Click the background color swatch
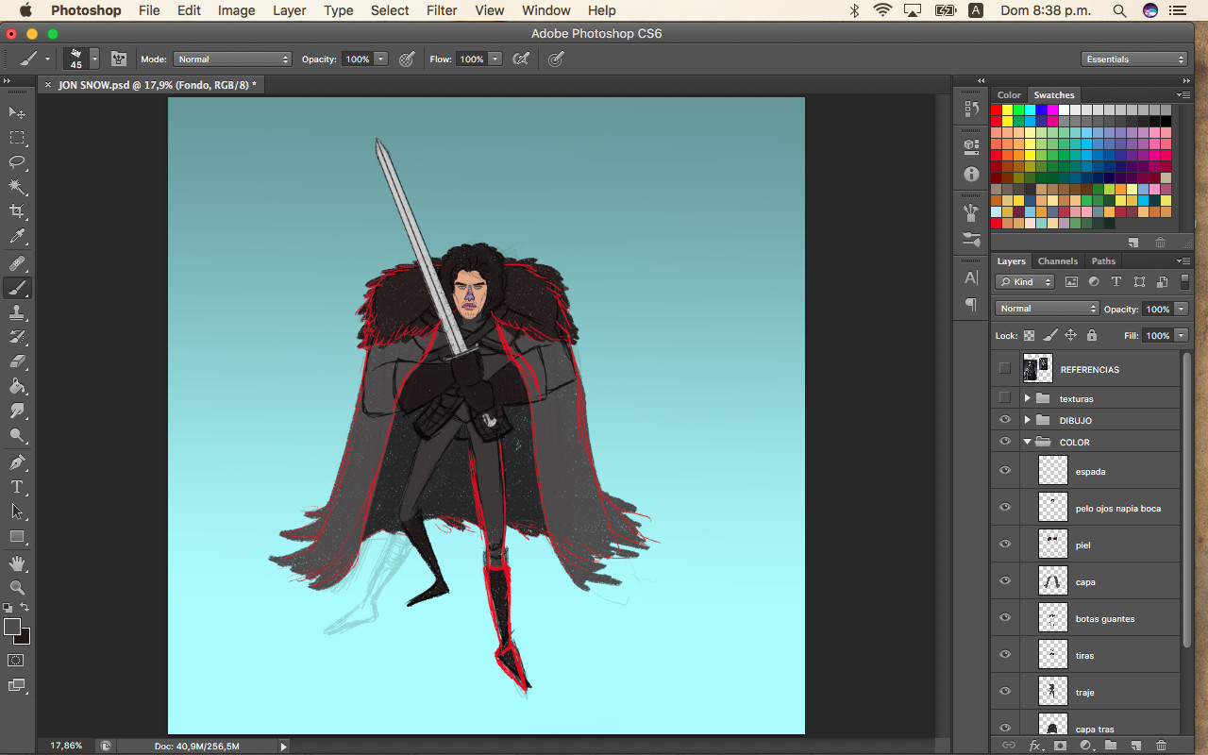The width and height of the screenshot is (1208, 755). 23,636
